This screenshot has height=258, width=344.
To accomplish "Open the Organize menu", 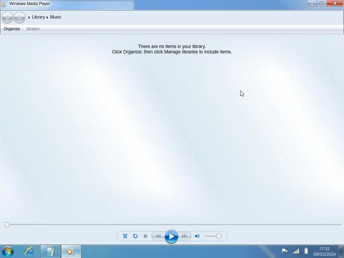I will click(x=12, y=29).
